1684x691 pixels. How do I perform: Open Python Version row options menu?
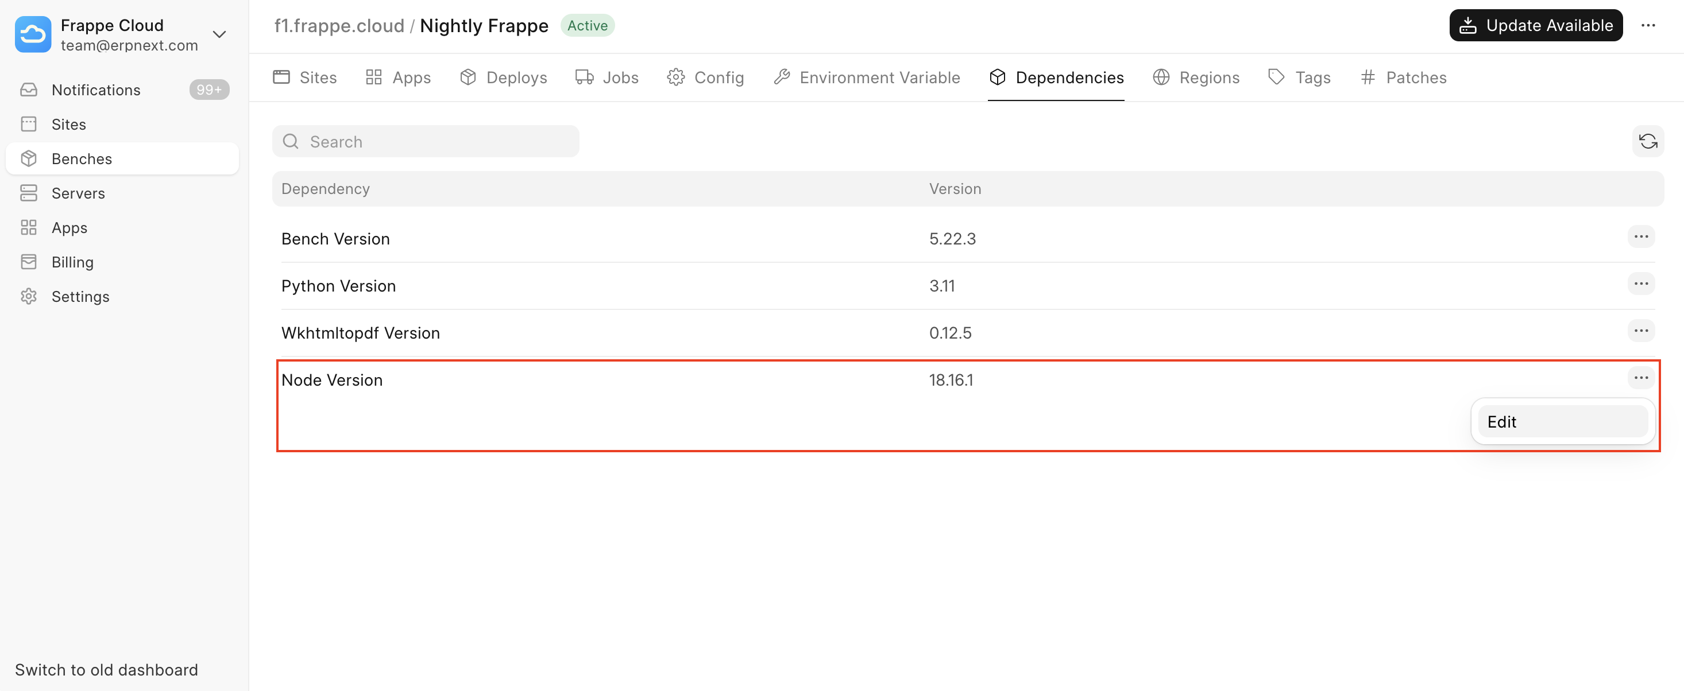pyautogui.click(x=1640, y=284)
